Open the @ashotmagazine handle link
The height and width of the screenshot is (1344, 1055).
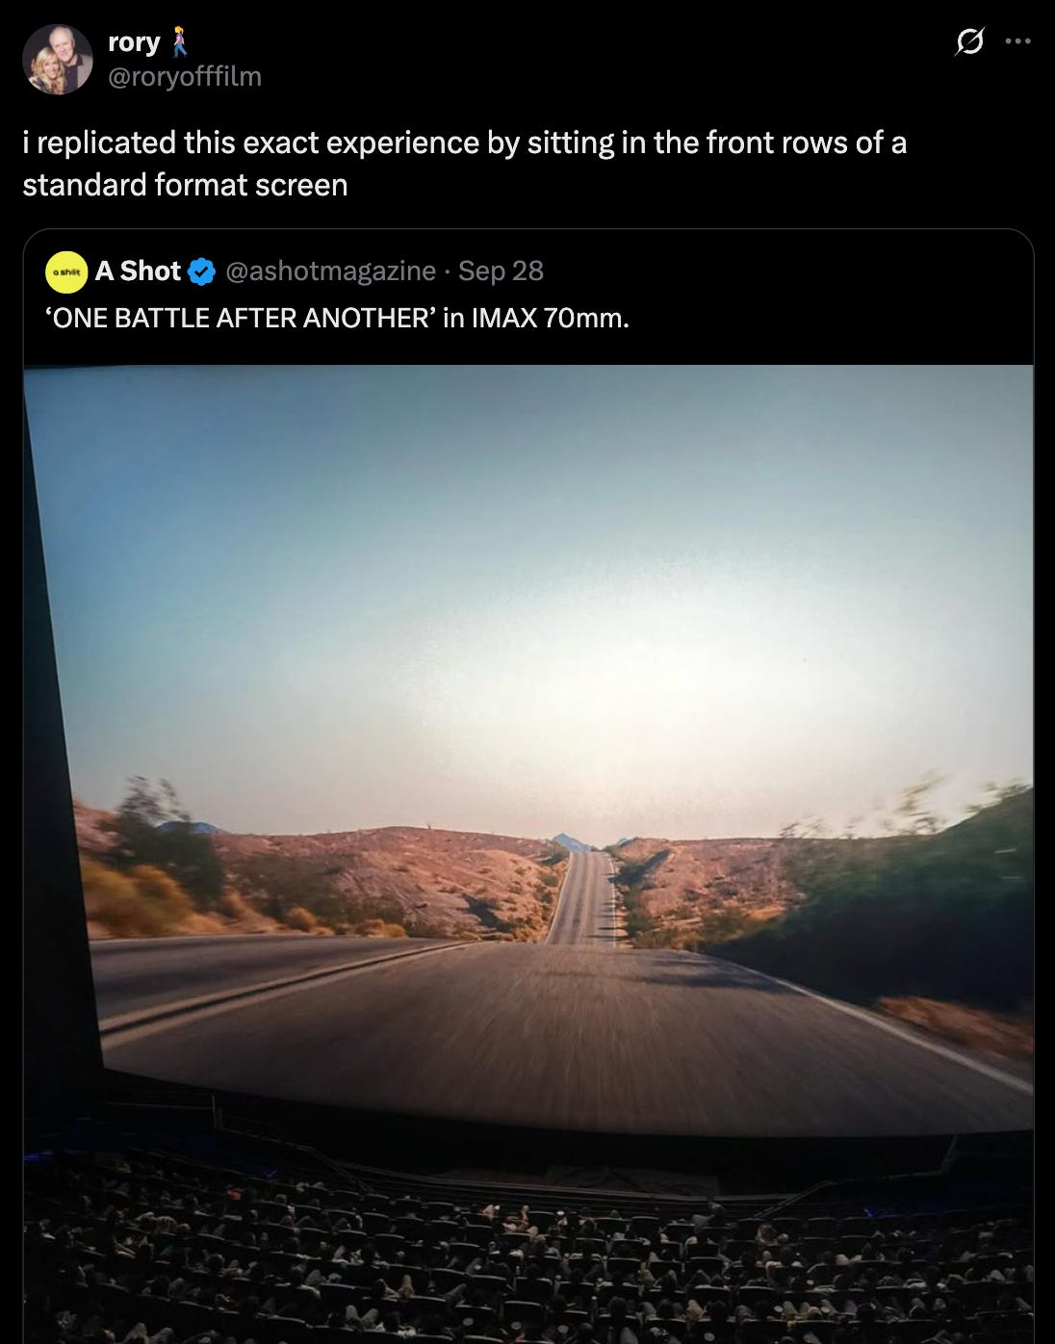pyautogui.click(x=330, y=271)
